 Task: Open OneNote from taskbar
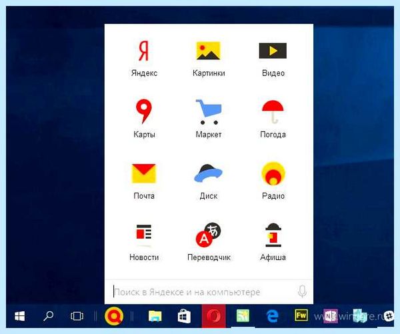(x=331, y=316)
